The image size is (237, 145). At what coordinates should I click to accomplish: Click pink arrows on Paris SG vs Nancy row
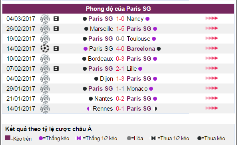pyautogui.click(x=211, y=18)
